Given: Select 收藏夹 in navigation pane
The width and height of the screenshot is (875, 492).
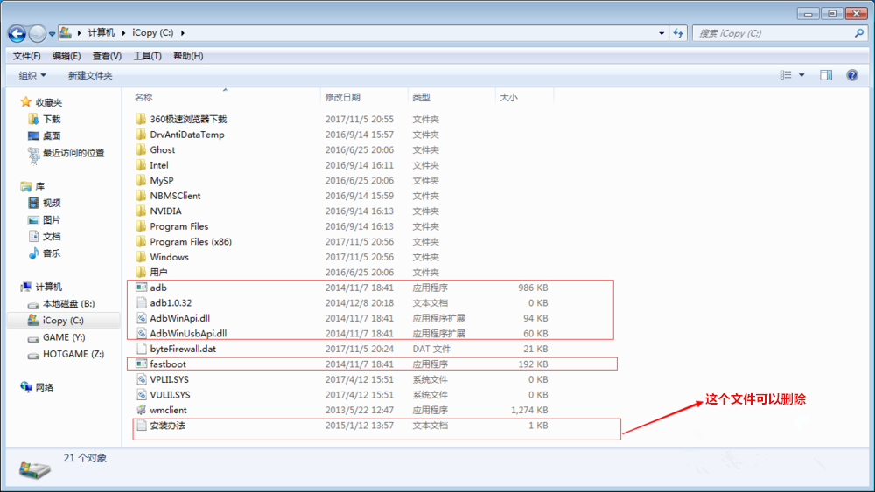Looking at the screenshot, I should pyautogui.click(x=48, y=102).
